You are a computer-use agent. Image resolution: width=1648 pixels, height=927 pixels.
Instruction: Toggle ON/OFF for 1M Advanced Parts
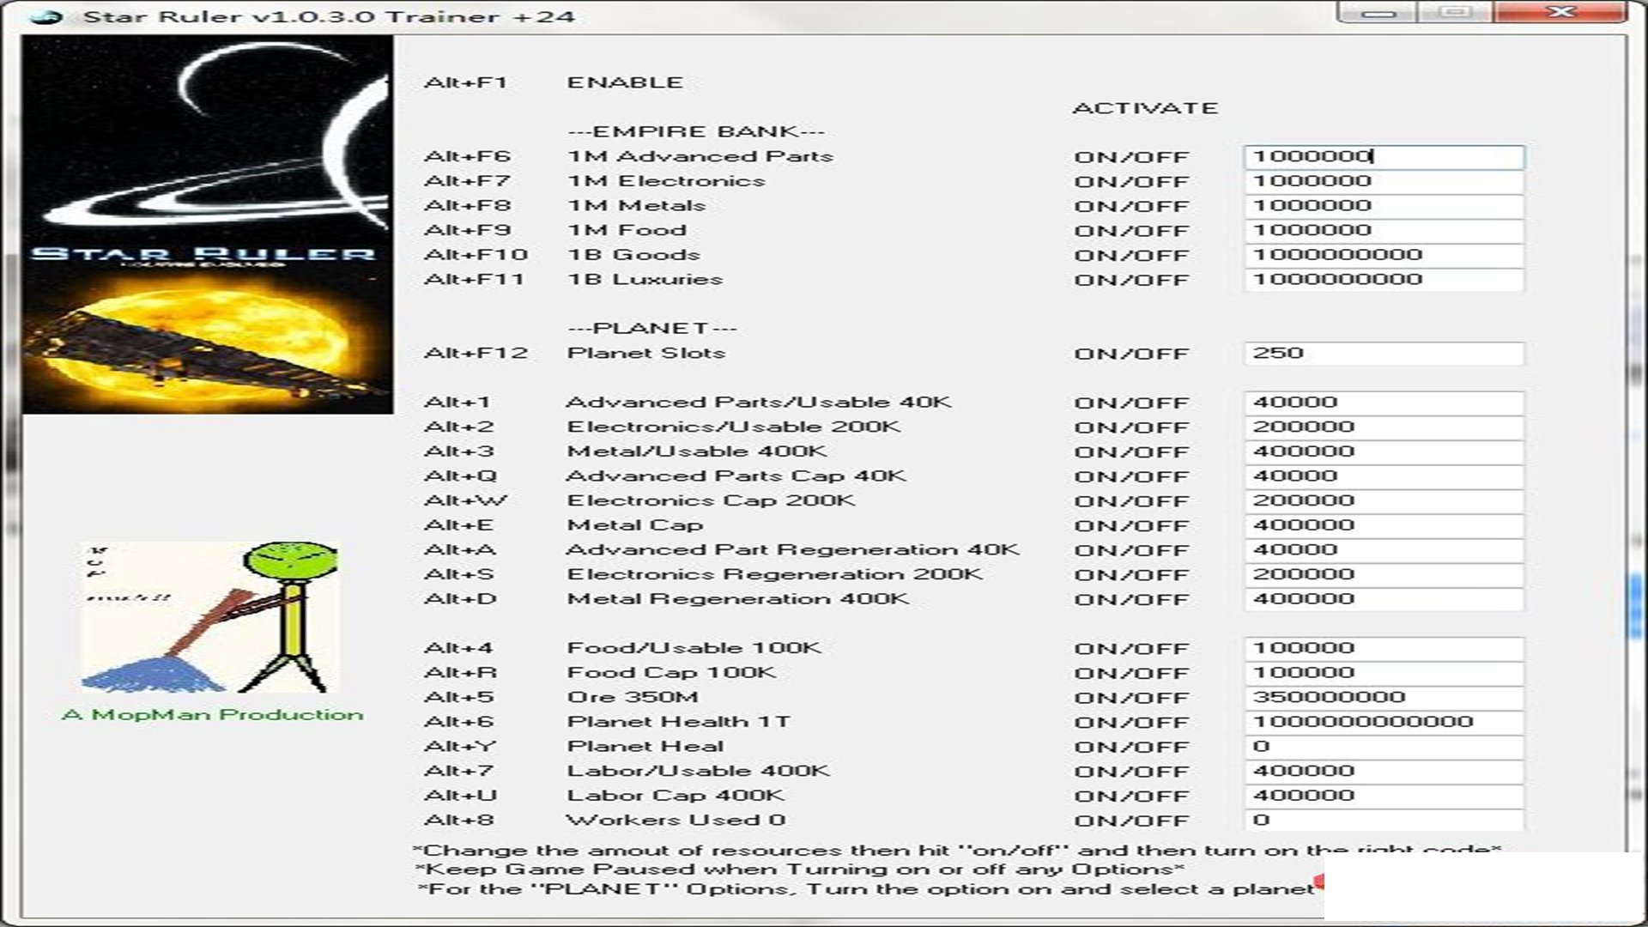click(1130, 157)
